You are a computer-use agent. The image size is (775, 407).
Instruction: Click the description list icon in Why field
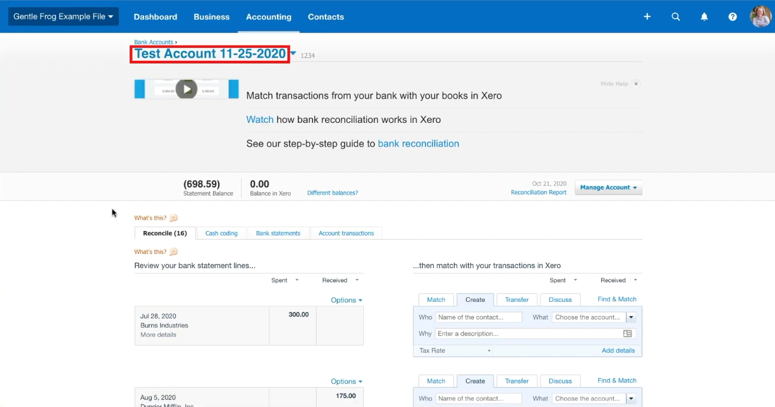pyautogui.click(x=627, y=334)
